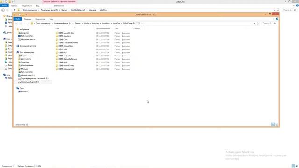Click the folder icon in front address bar
This screenshot has height=168, width=299.
pos(32,23)
